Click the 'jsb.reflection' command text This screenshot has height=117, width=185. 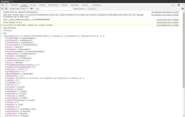[x=10, y=28]
